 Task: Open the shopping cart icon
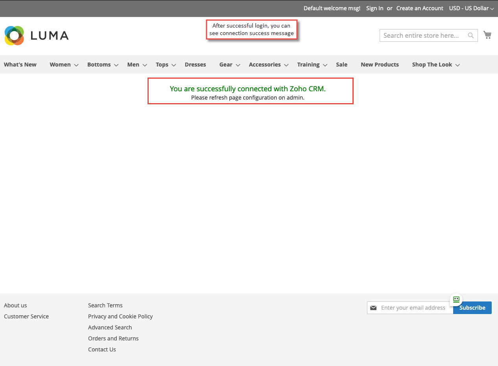click(487, 35)
